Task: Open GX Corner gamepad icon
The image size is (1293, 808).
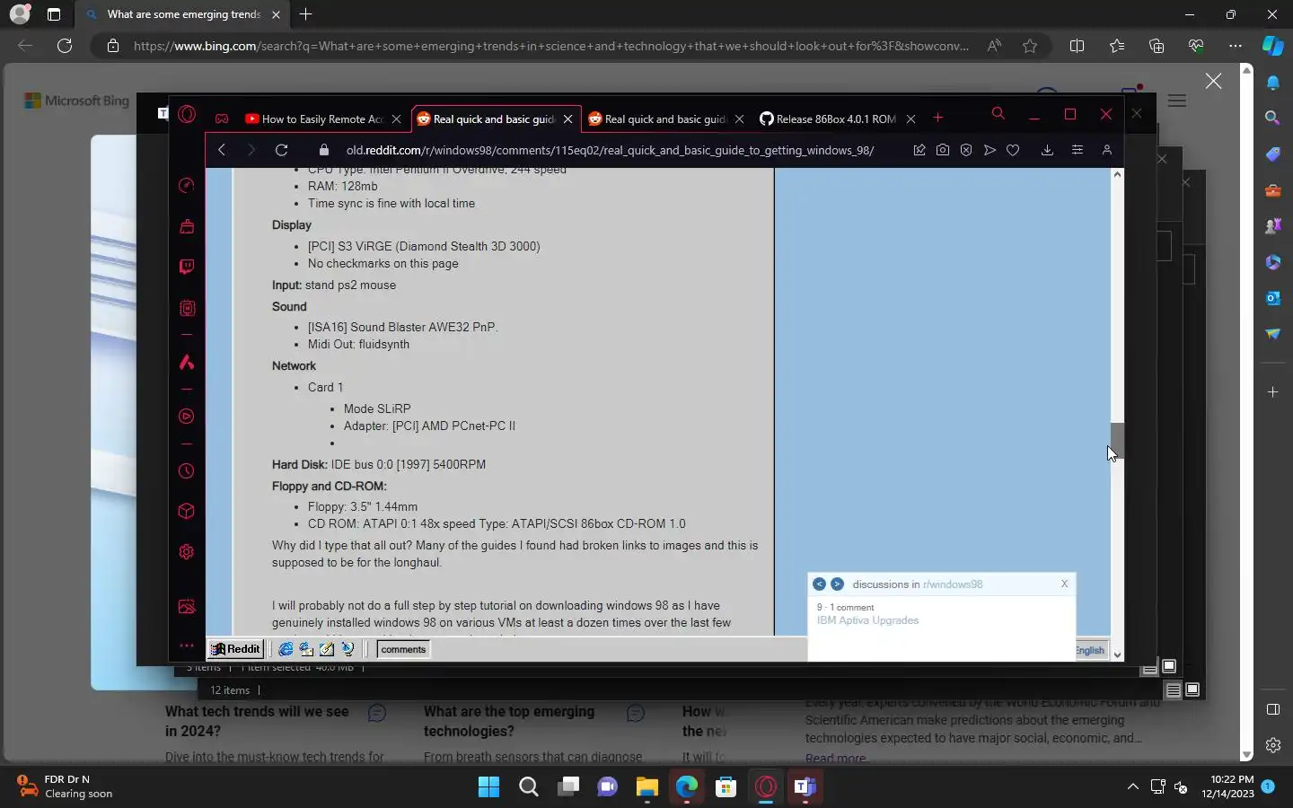Action: pos(222,119)
